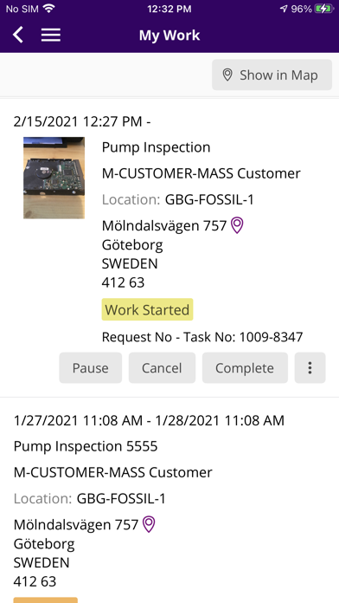The image size is (339, 603).
Task: Pause the Pump Inspection task
Action: (91, 368)
